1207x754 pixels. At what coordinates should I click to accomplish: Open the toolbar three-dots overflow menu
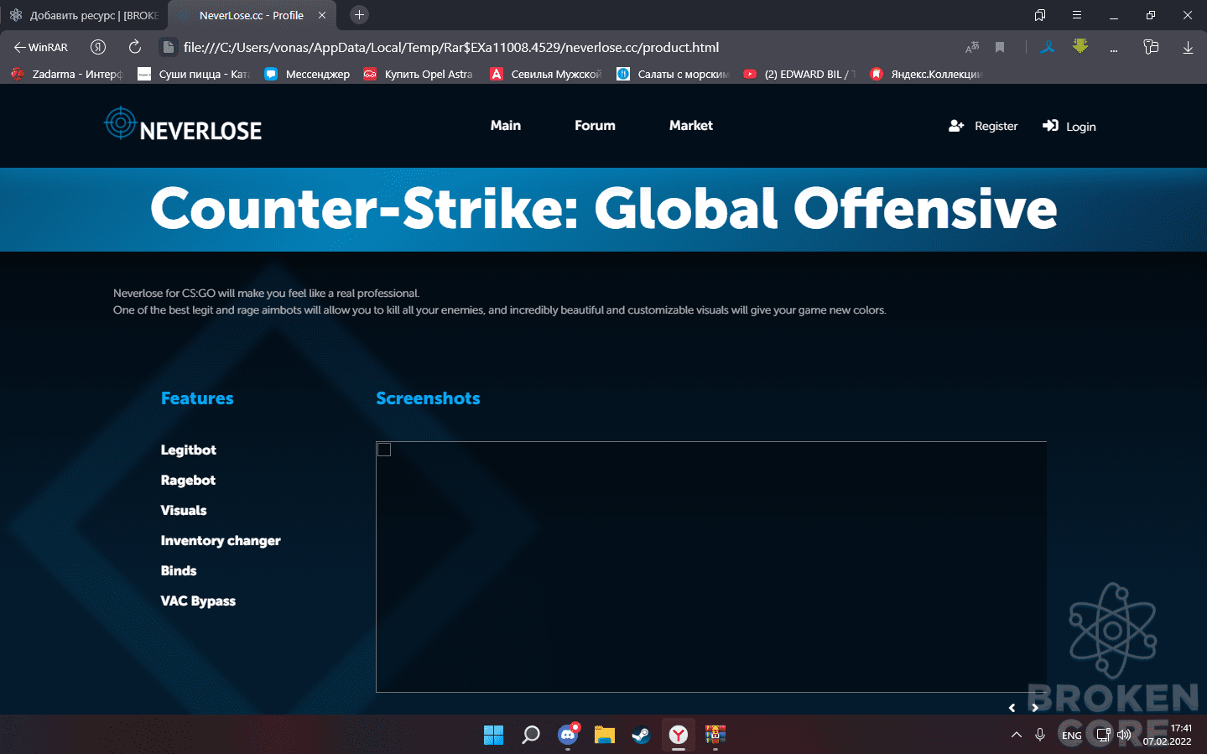point(1114,47)
